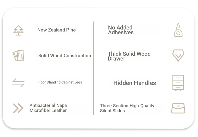198x137 pixels.
Task: Click the word Adhesives
Action: point(121,32)
